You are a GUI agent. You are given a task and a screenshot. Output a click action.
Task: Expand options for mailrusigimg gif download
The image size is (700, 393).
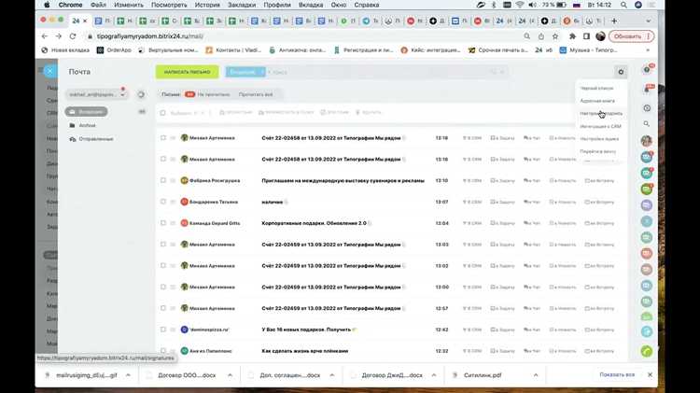pyautogui.click(x=128, y=375)
